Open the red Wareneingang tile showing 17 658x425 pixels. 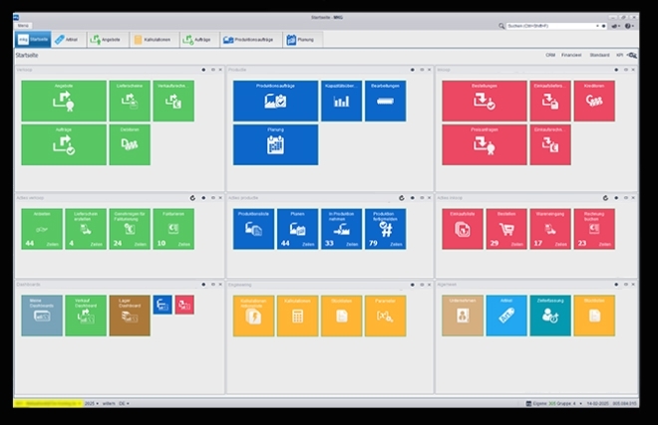[550, 228]
